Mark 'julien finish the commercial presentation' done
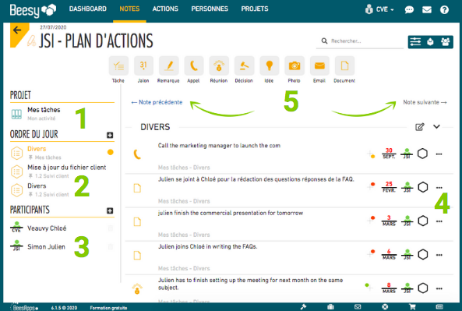This screenshot has width=462, height=311. pos(423,221)
